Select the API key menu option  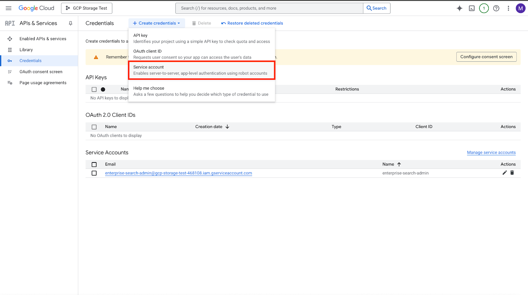click(201, 38)
